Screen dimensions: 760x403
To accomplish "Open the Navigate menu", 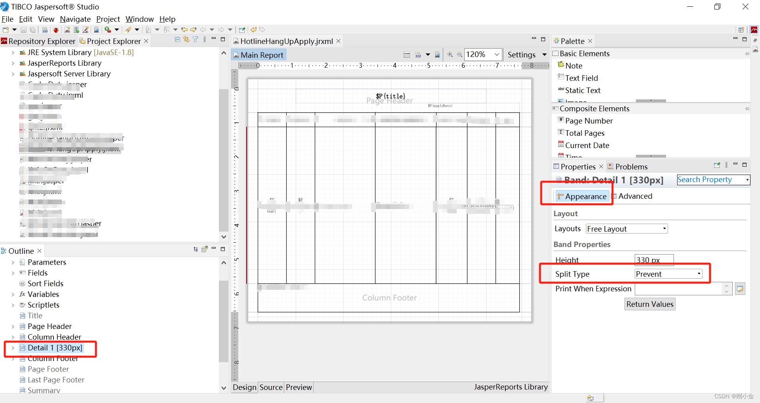I will 75,19.
